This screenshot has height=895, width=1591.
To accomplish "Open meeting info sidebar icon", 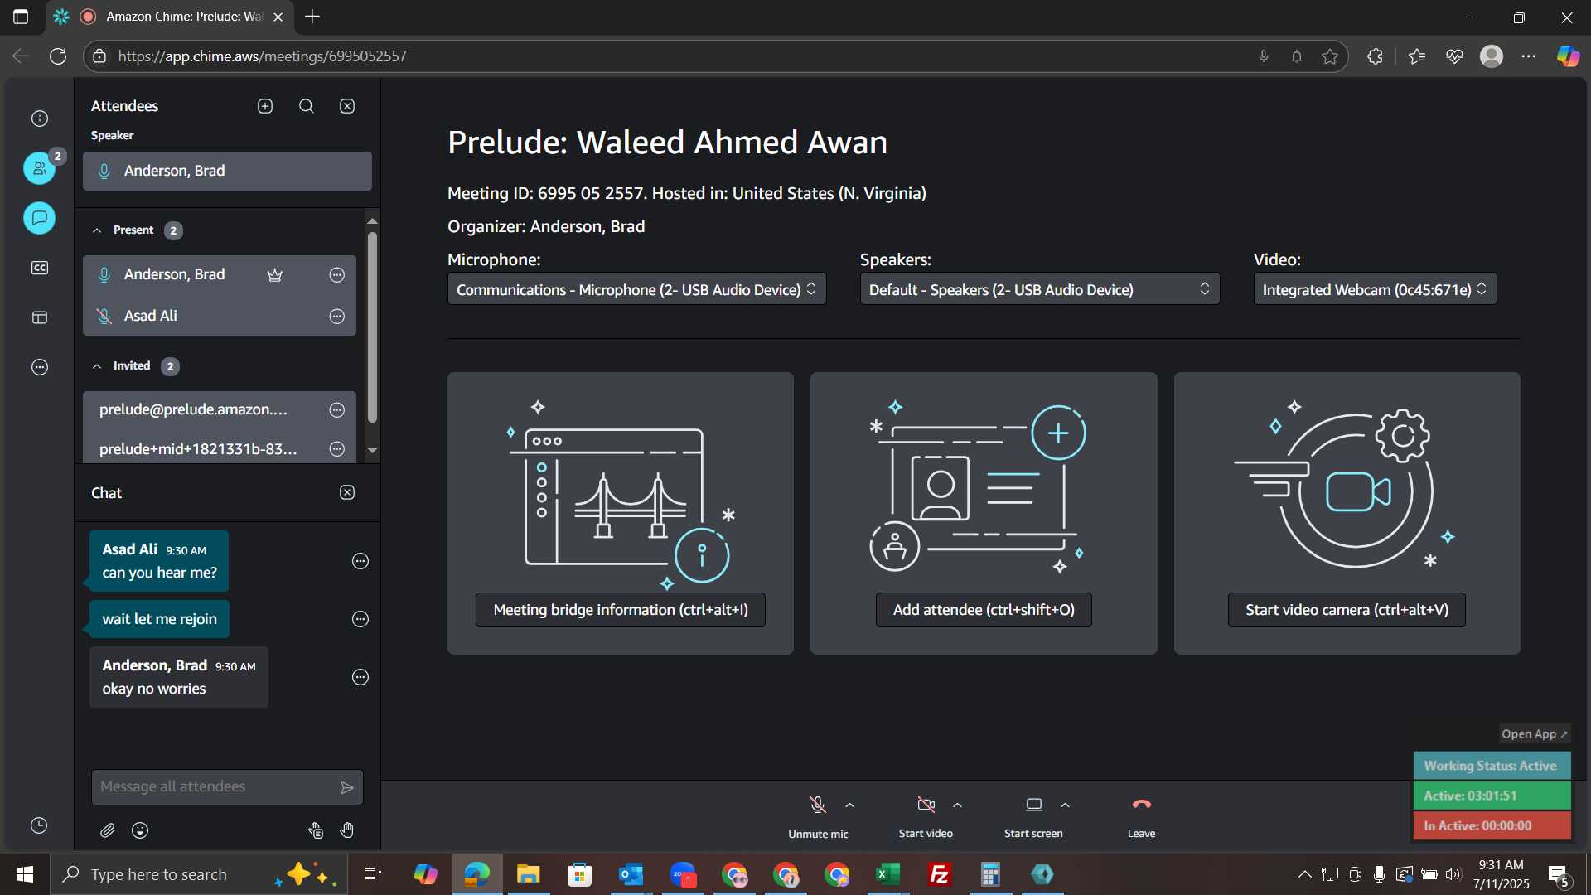I will click(x=40, y=119).
